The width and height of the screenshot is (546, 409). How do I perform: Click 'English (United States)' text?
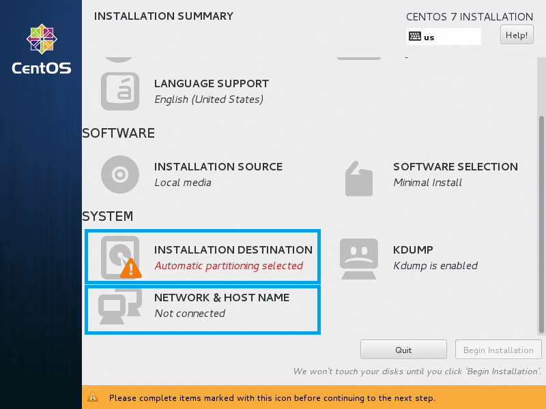point(209,100)
